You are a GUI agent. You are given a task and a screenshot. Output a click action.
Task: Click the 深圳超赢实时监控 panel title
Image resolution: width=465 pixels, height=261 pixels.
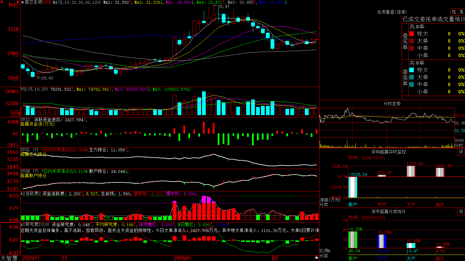[x=389, y=152]
